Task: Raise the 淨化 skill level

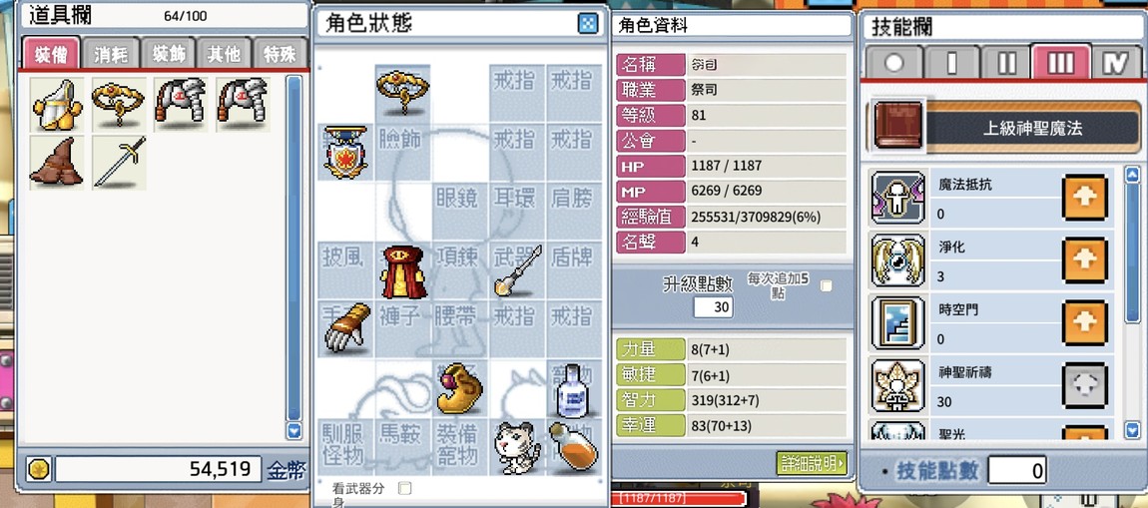Action: 1084,260
